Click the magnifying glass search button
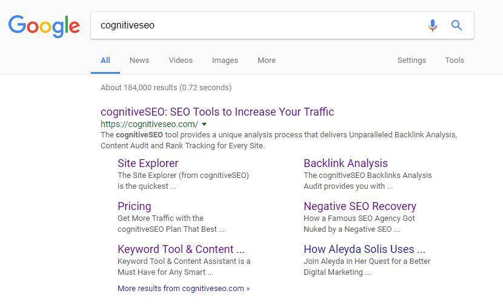The height and width of the screenshot is (305, 503). 456,25
